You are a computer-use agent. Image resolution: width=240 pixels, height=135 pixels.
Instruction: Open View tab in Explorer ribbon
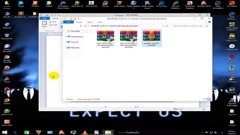point(100,22)
